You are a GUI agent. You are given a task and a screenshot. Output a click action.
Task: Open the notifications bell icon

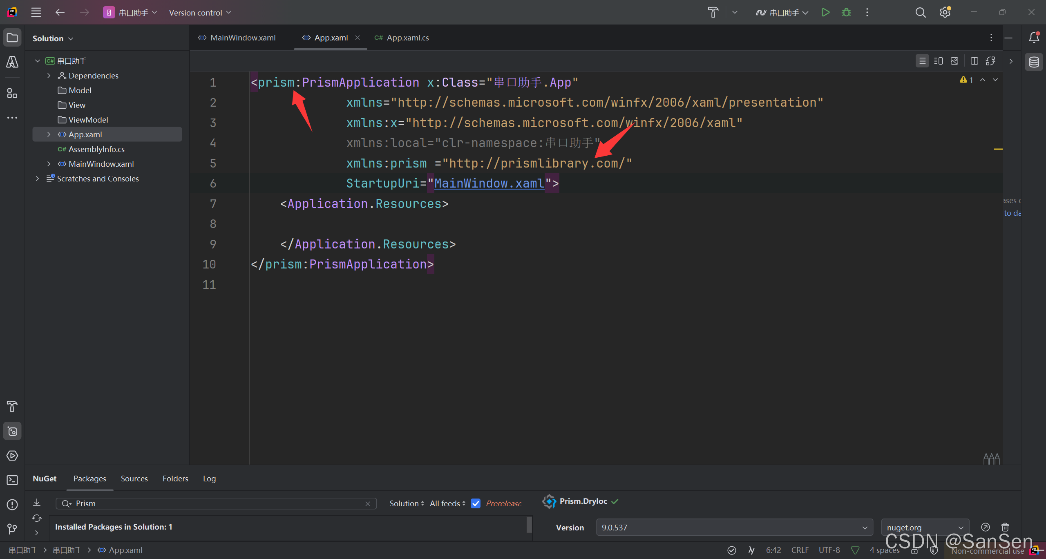(1034, 38)
